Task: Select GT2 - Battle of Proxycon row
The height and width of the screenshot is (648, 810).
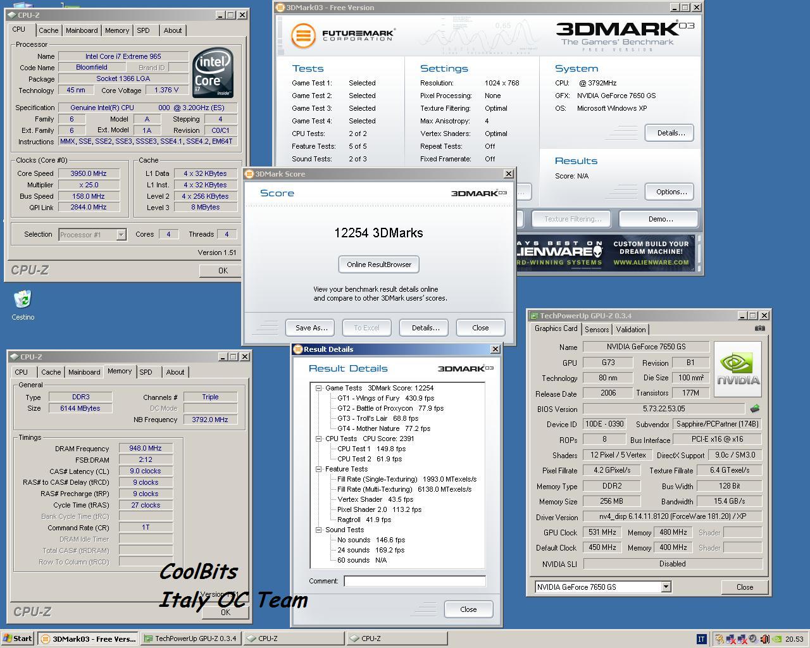Action: point(390,408)
